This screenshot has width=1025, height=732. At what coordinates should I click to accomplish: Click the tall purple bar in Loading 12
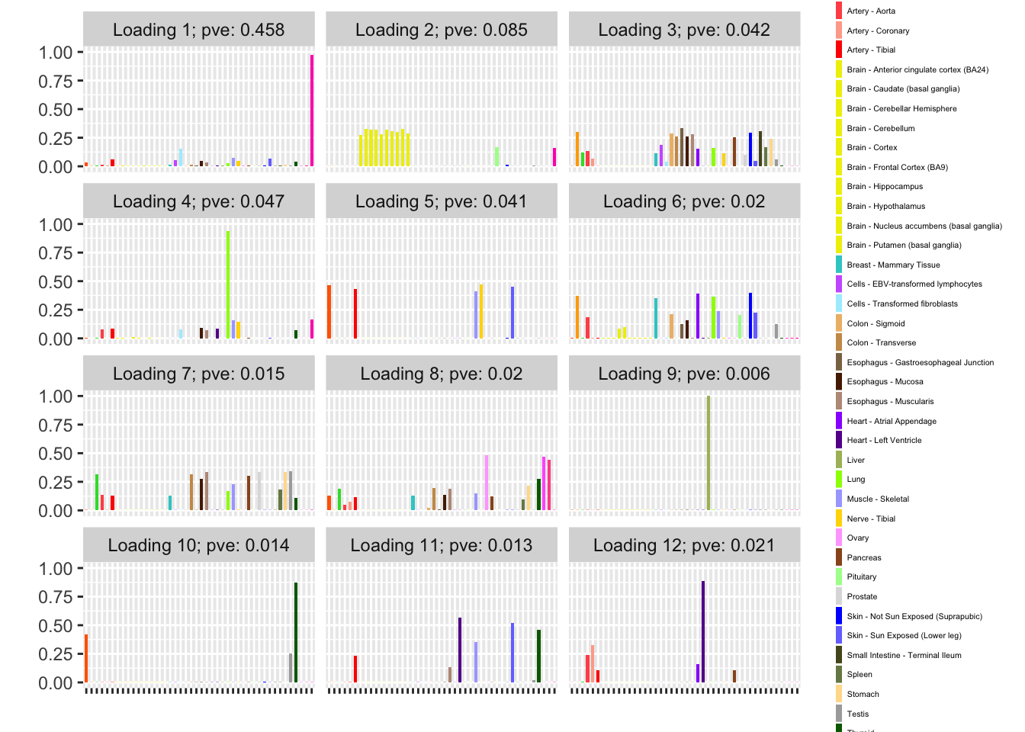(703, 631)
